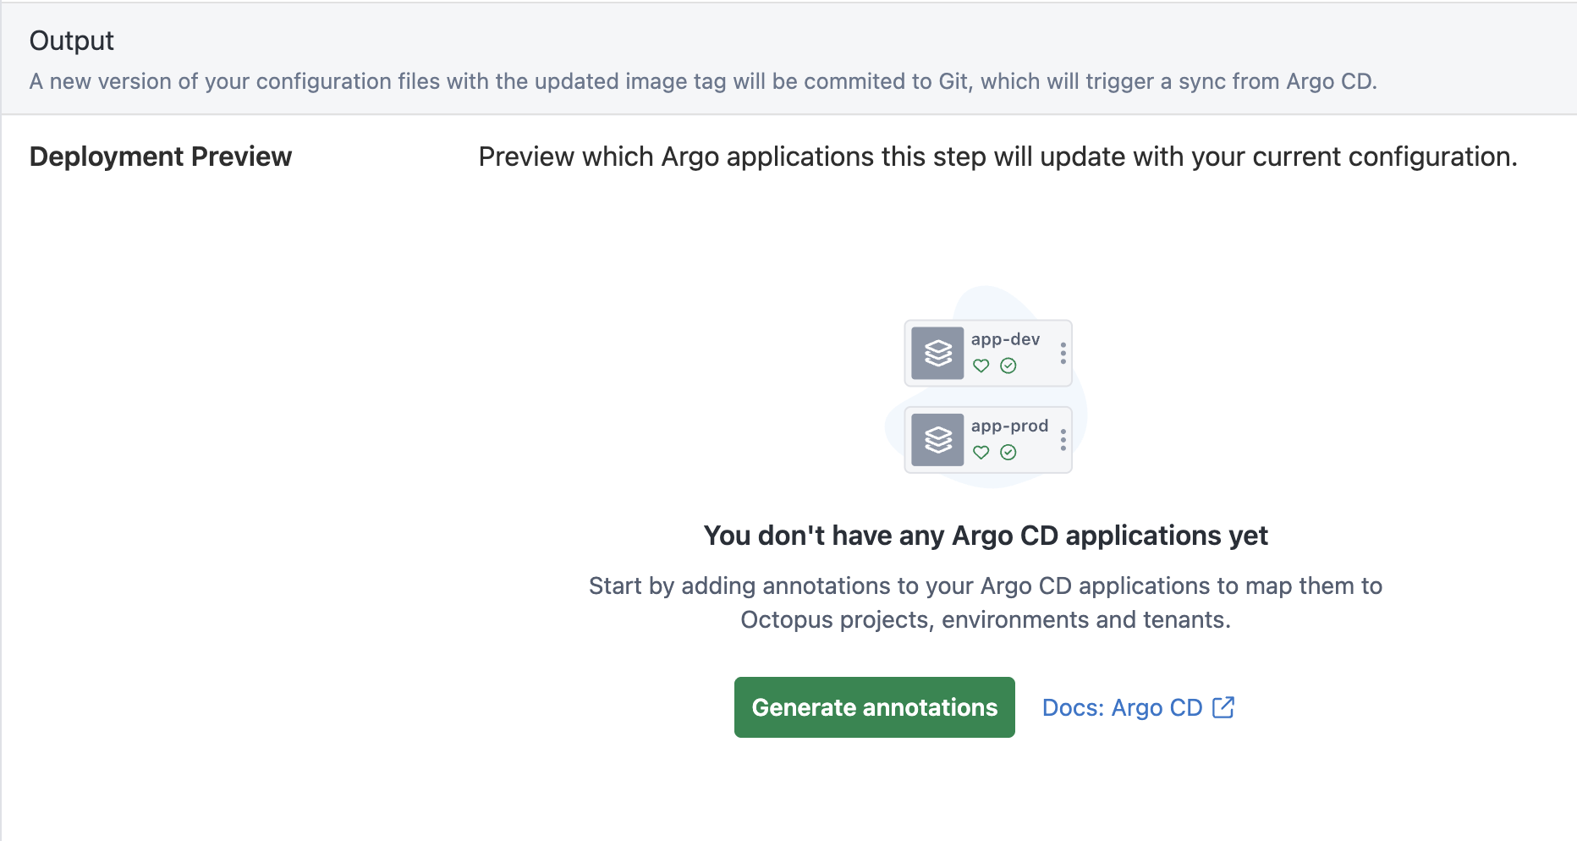This screenshot has width=1577, height=841.
Task: Click the app-prod application name
Action: 1009,426
